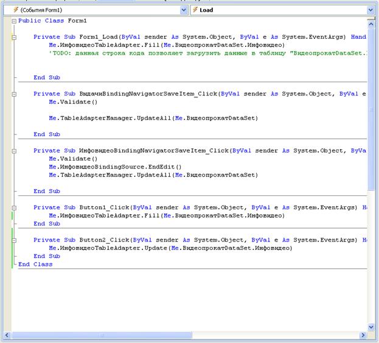This screenshot has width=379, height=343.
Task: Place cursor on the End Class line
Action: (x=35, y=265)
